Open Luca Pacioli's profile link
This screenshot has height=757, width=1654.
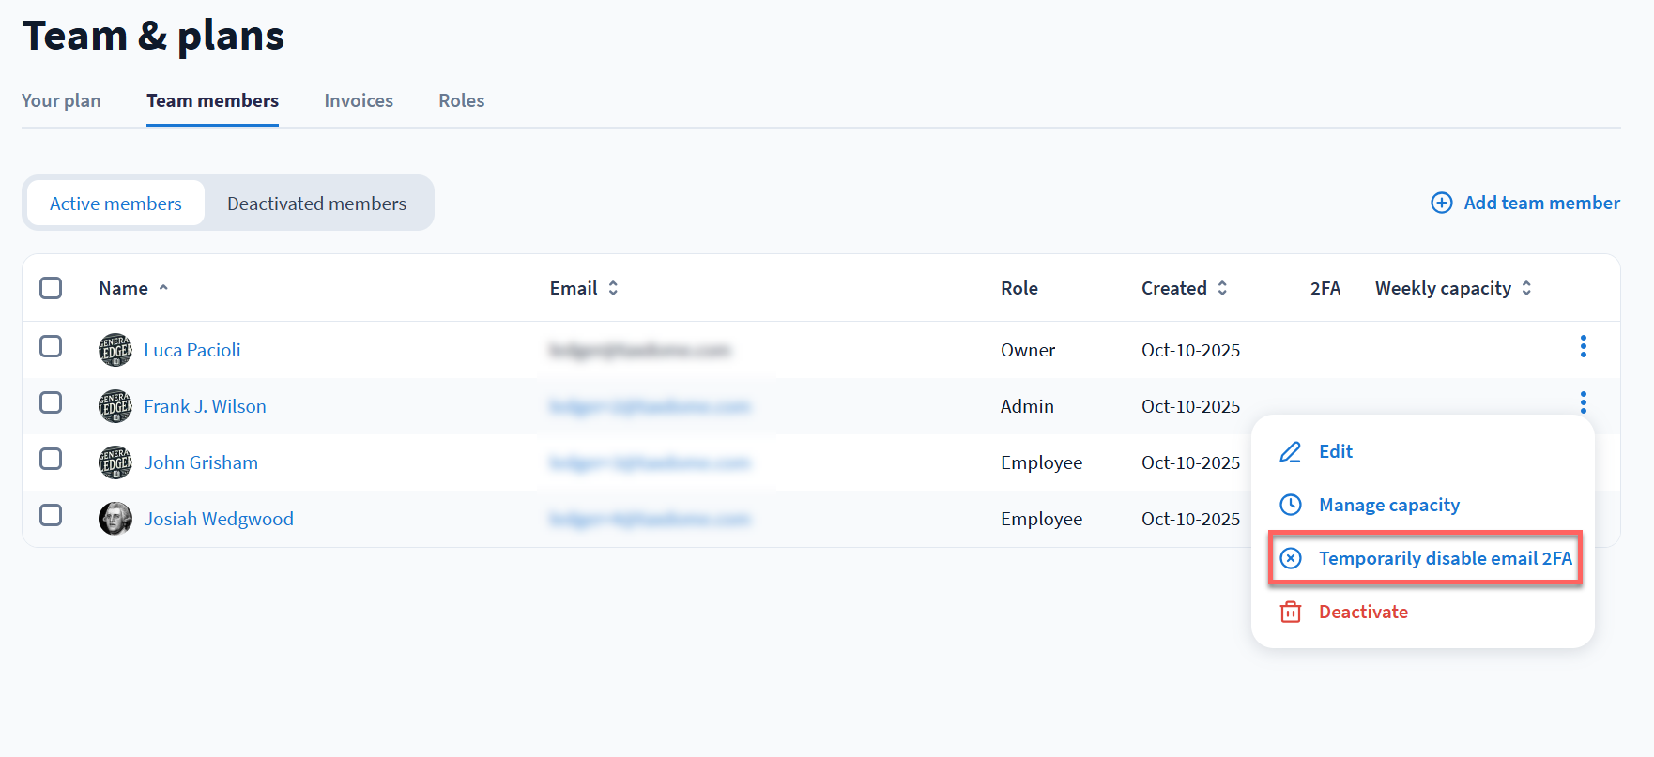tap(192, 350)
